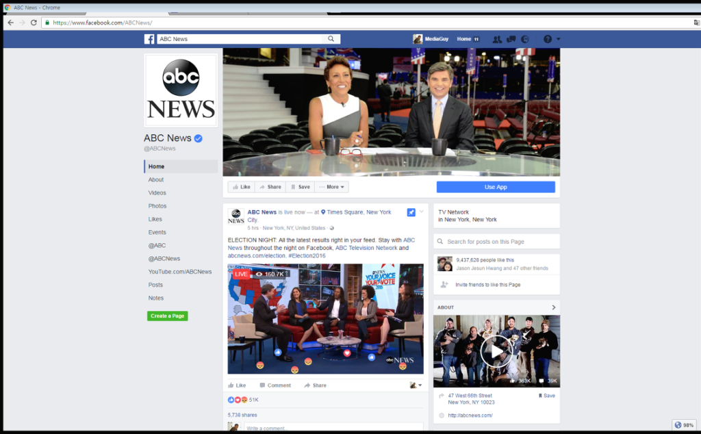Open the account dropdown arrow in header
The width and height of the screenshot is (701, 434).
[559, 39]
